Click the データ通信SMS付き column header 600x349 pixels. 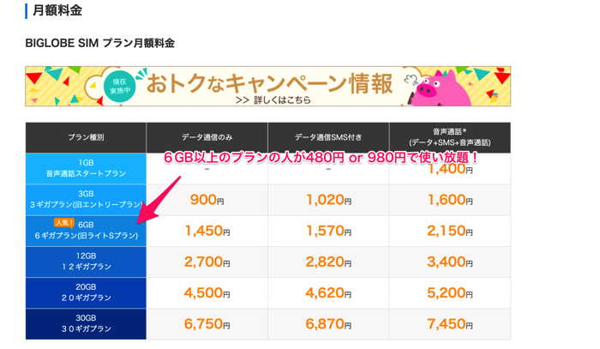click(x=328, y=137)
